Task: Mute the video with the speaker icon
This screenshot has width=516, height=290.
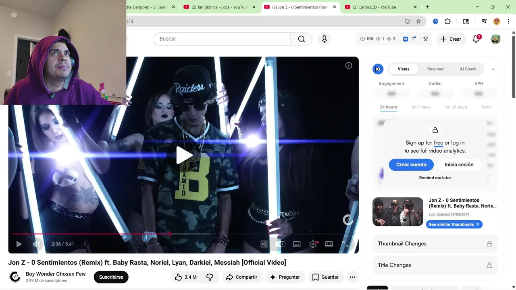Action: pyautogui.click(x=37, y=244)
